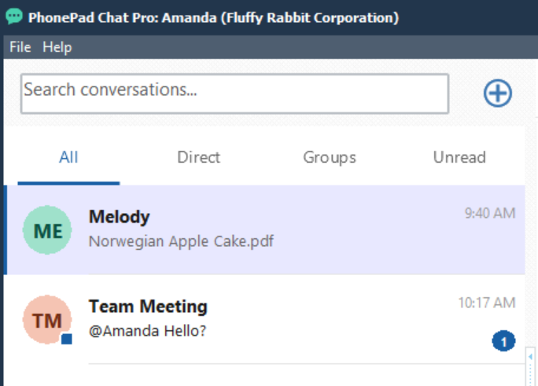This screenshot has height=386, width=538.
Task: Select the Team Meeting conversation title
Action: point(148,306)
